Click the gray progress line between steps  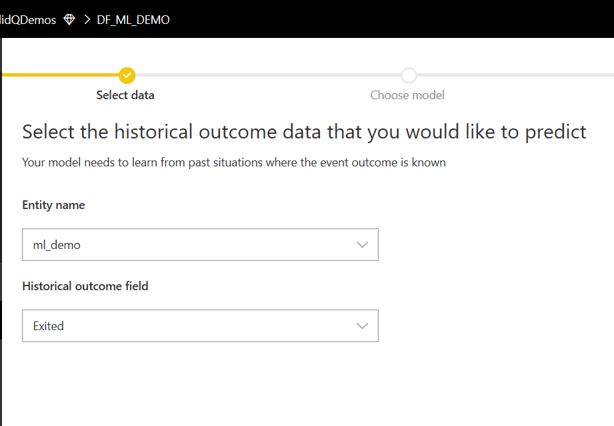pyautogui.click(x=267, y=75)
